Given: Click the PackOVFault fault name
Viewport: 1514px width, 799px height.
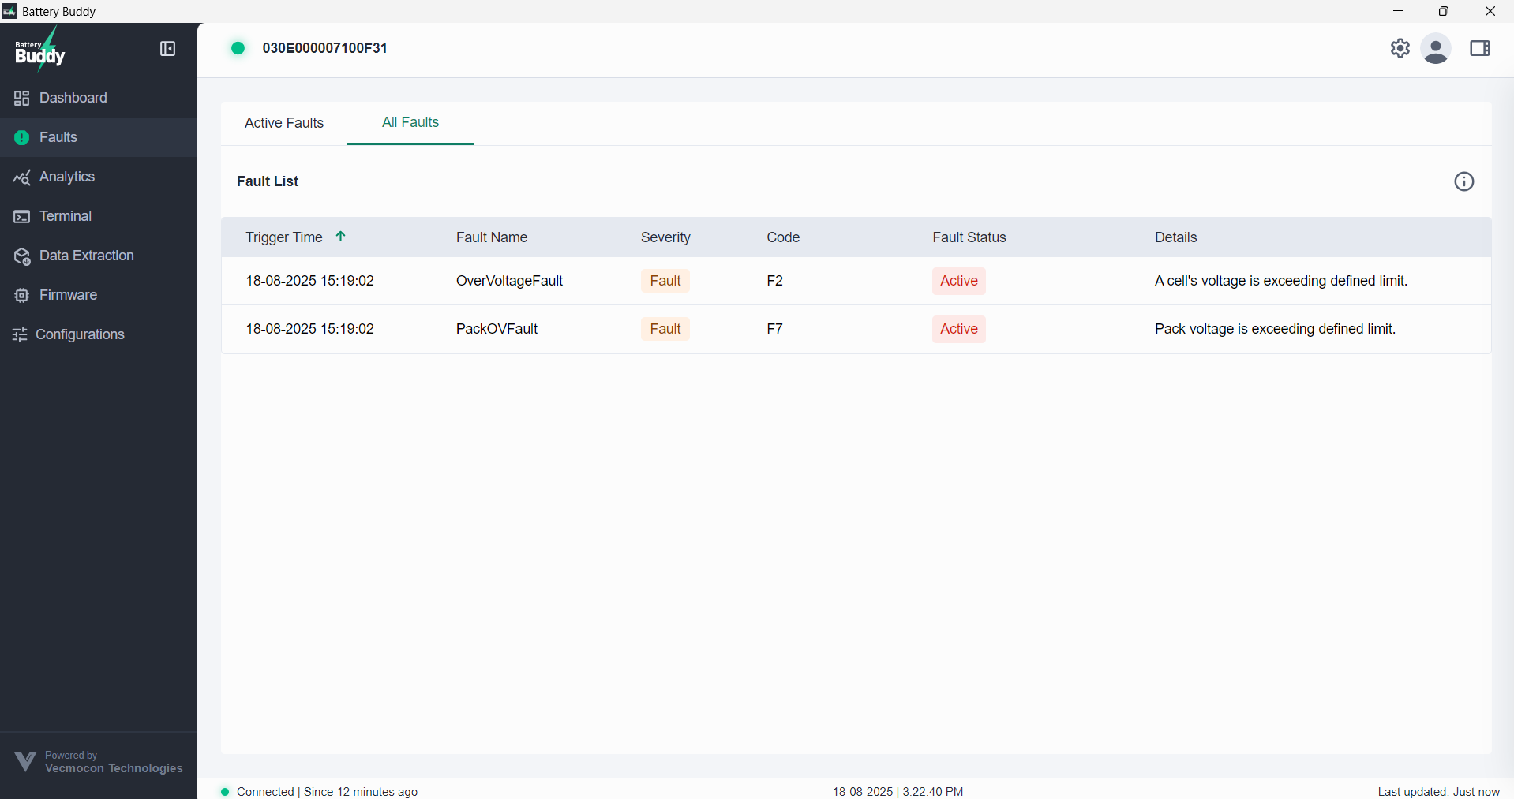Looking at the screenshot, I should coord(497,329).
